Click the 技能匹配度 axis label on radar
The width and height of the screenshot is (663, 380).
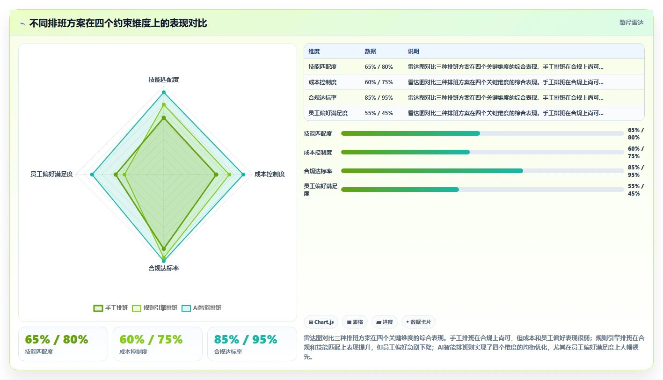tap(164, 80)
